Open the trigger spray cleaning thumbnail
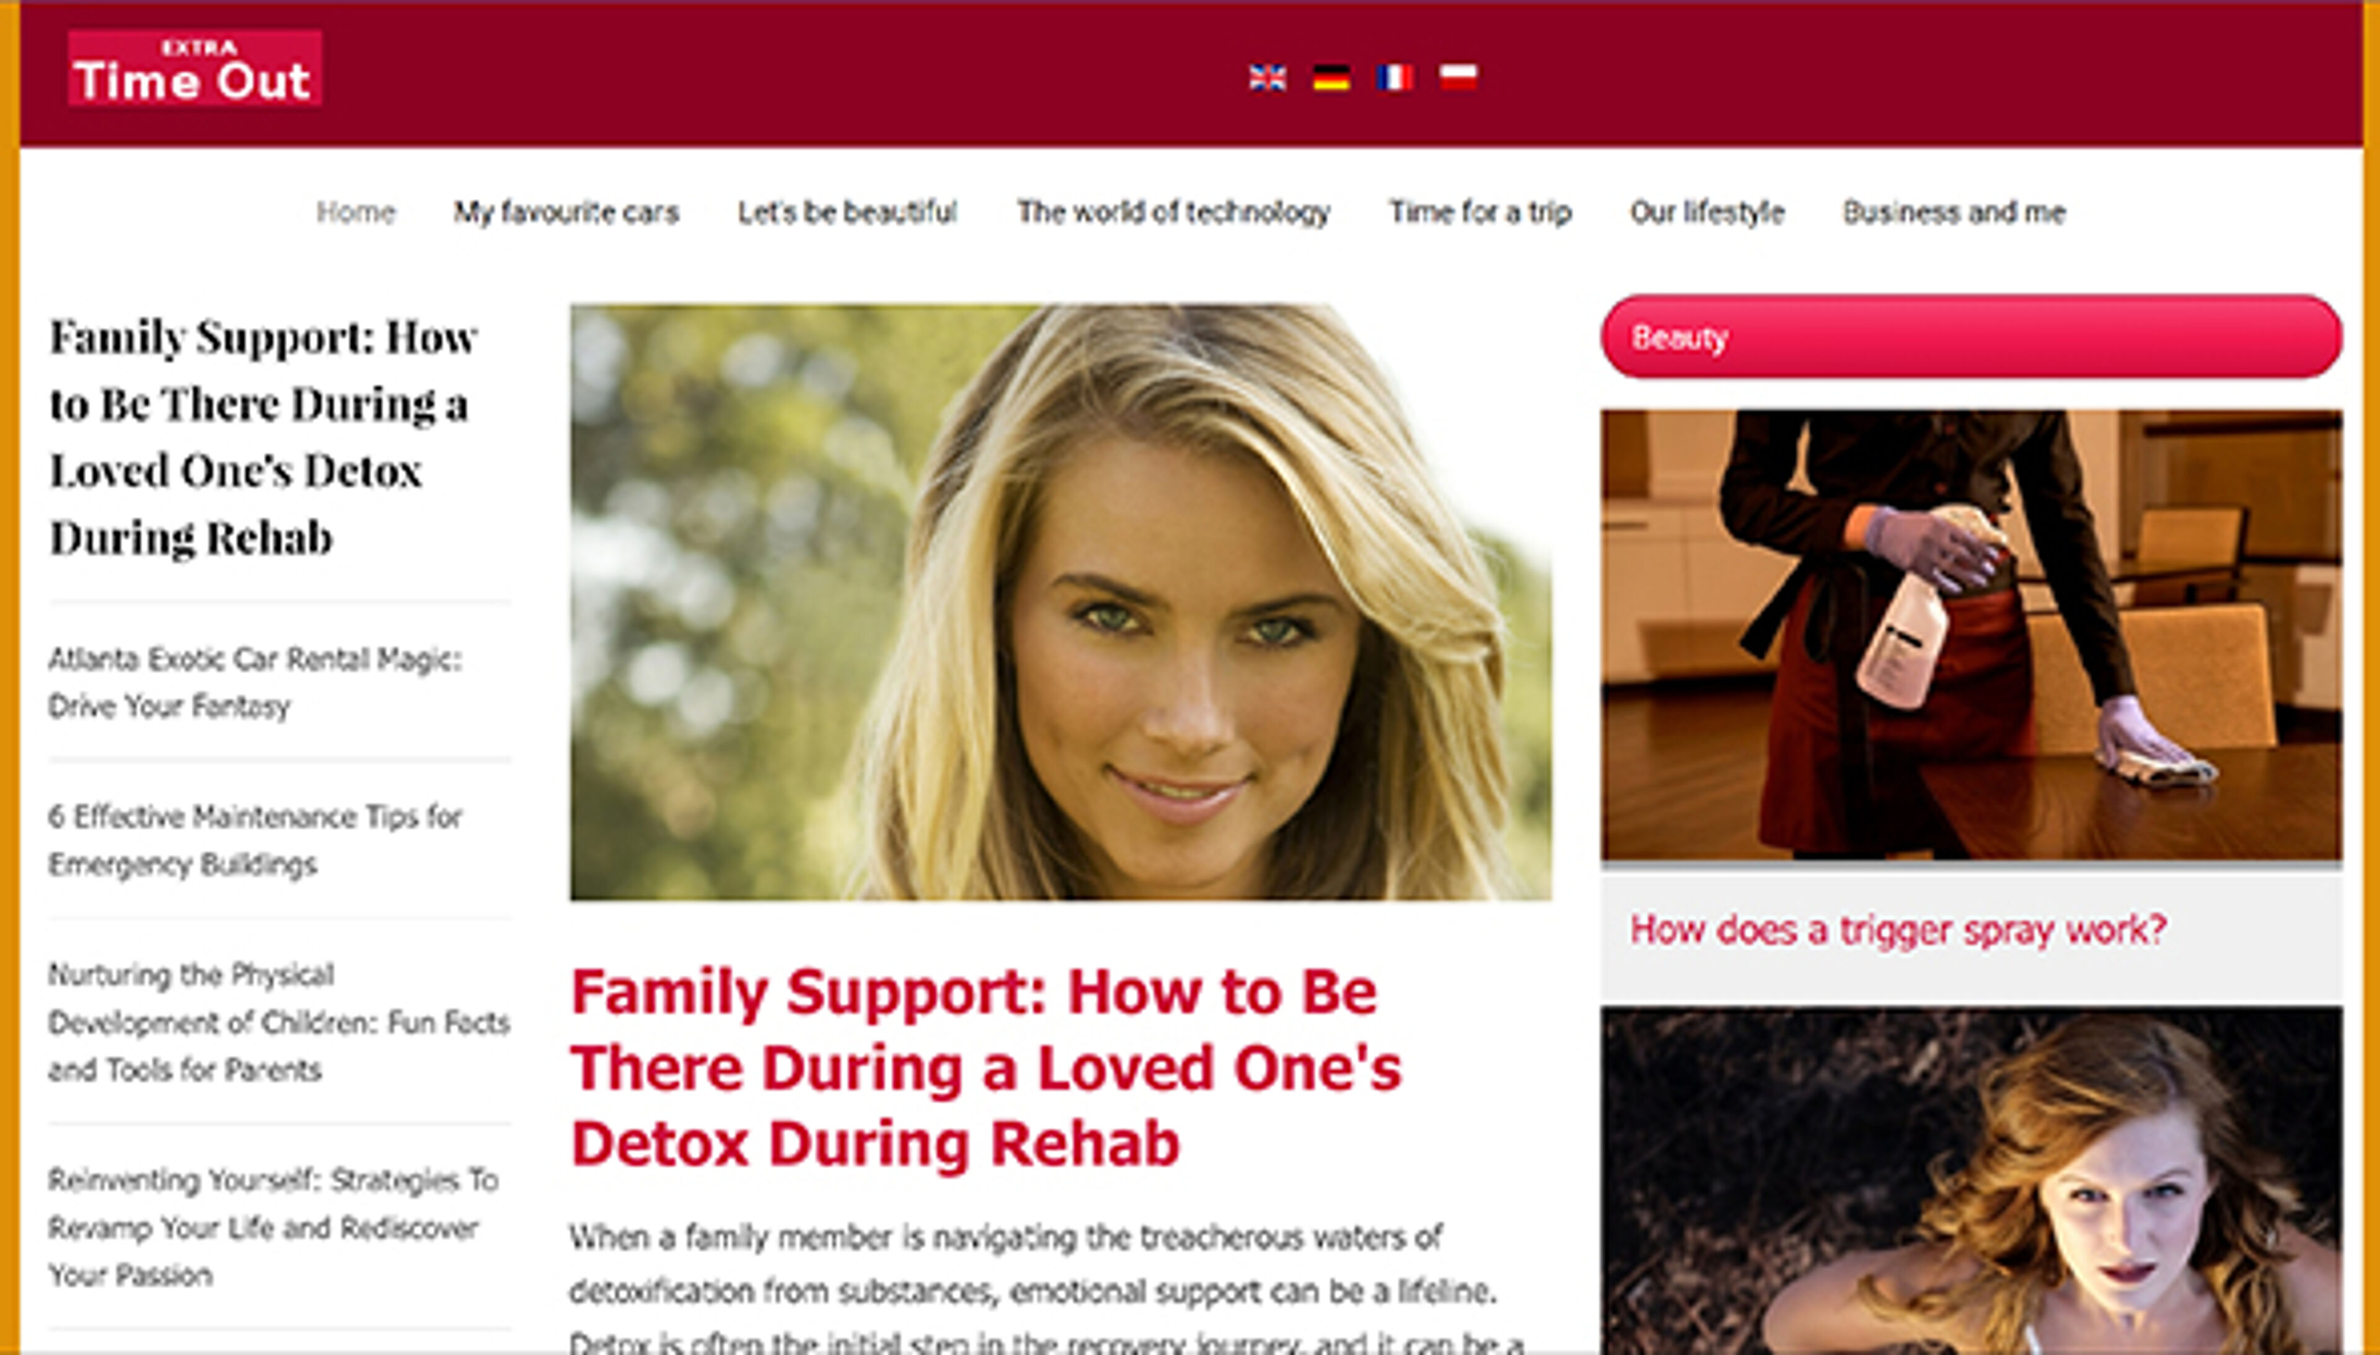This screenshot has height=1355, width=2380. (1972, 635)
